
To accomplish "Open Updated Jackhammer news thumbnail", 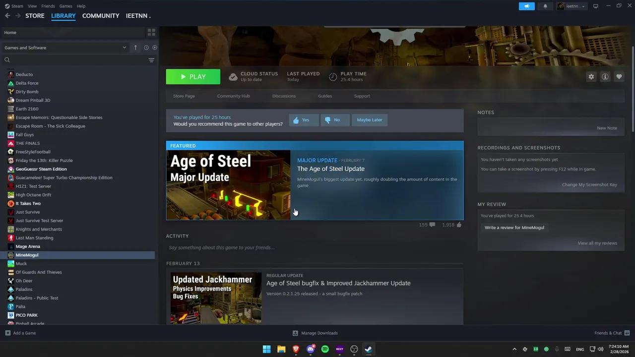I will [216, 298].
